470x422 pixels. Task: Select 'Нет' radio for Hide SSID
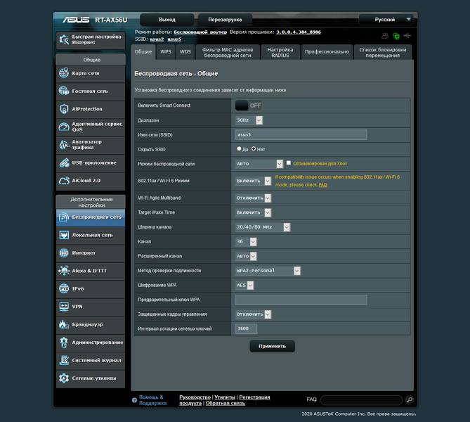click(x=254, y=148)
